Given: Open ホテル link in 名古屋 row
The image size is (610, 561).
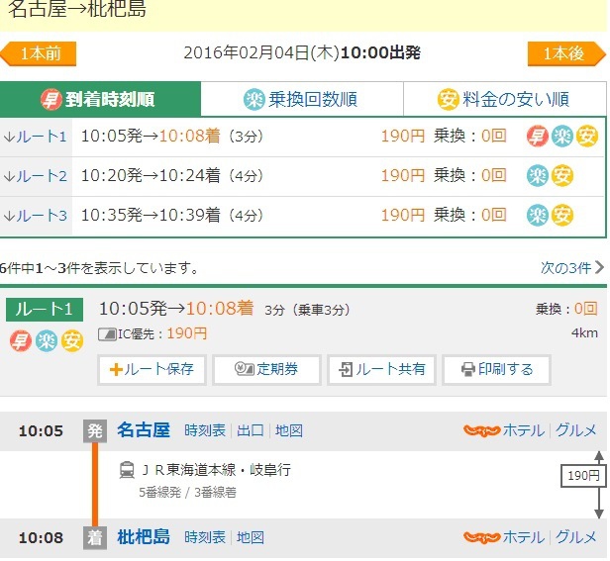Looking at the screenshot, I should (x=524, y=430).
